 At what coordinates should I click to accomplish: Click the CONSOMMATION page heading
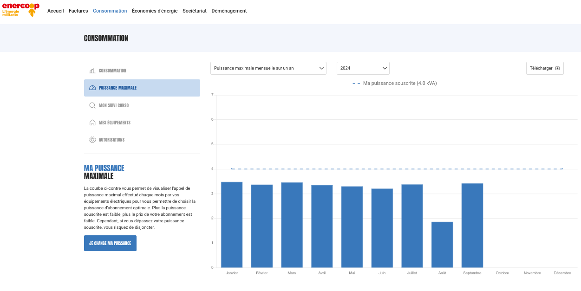[x=106, y=39]
